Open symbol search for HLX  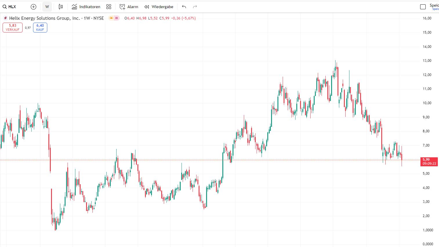coord(10,7)
